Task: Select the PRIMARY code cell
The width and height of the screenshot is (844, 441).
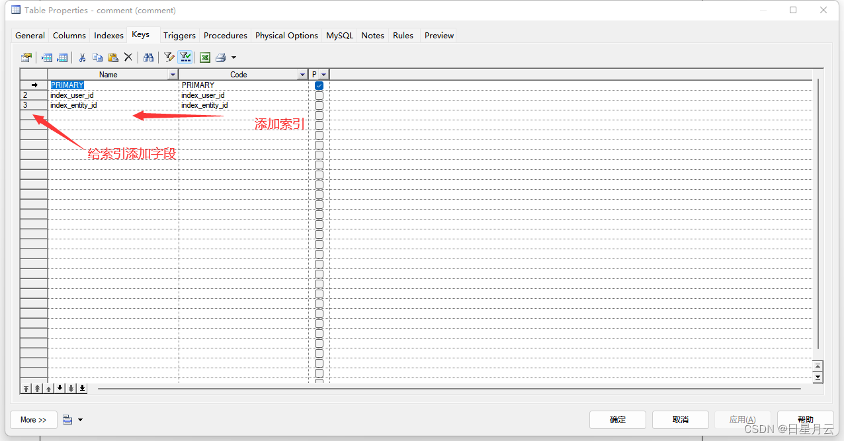Action: pos(243,85)
